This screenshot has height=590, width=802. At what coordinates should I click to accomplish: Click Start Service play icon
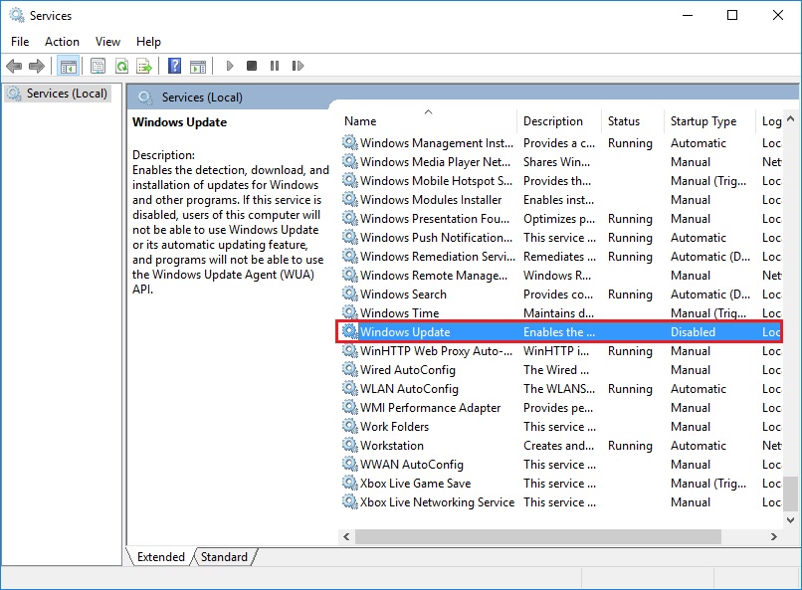click(x=230, y=66)
